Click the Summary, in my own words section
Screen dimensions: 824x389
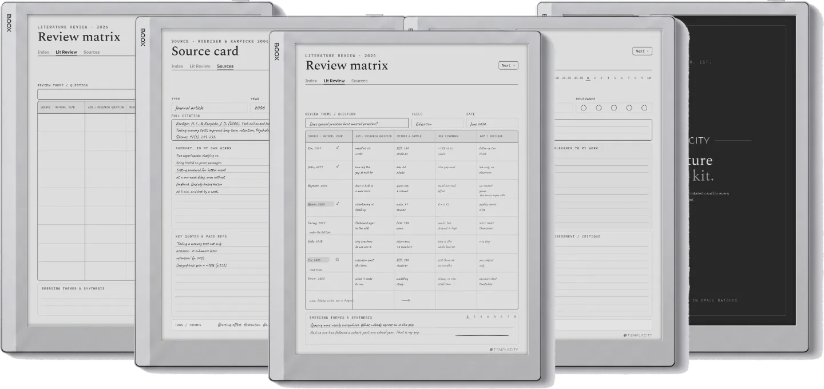click(x=220, y=185)
